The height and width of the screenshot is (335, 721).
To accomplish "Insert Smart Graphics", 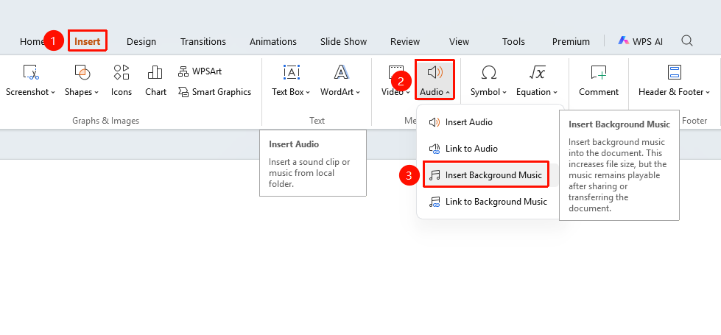I will (x=215, y=92).
